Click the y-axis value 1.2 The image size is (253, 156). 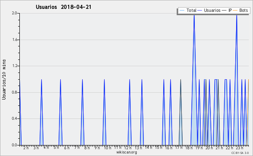click(x=14, y=66)
